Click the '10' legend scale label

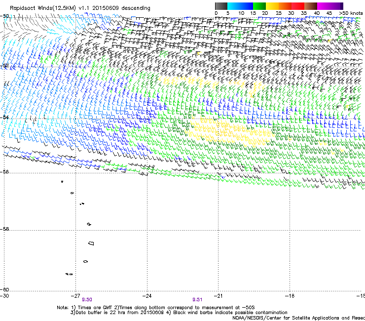tap(241, 13)
